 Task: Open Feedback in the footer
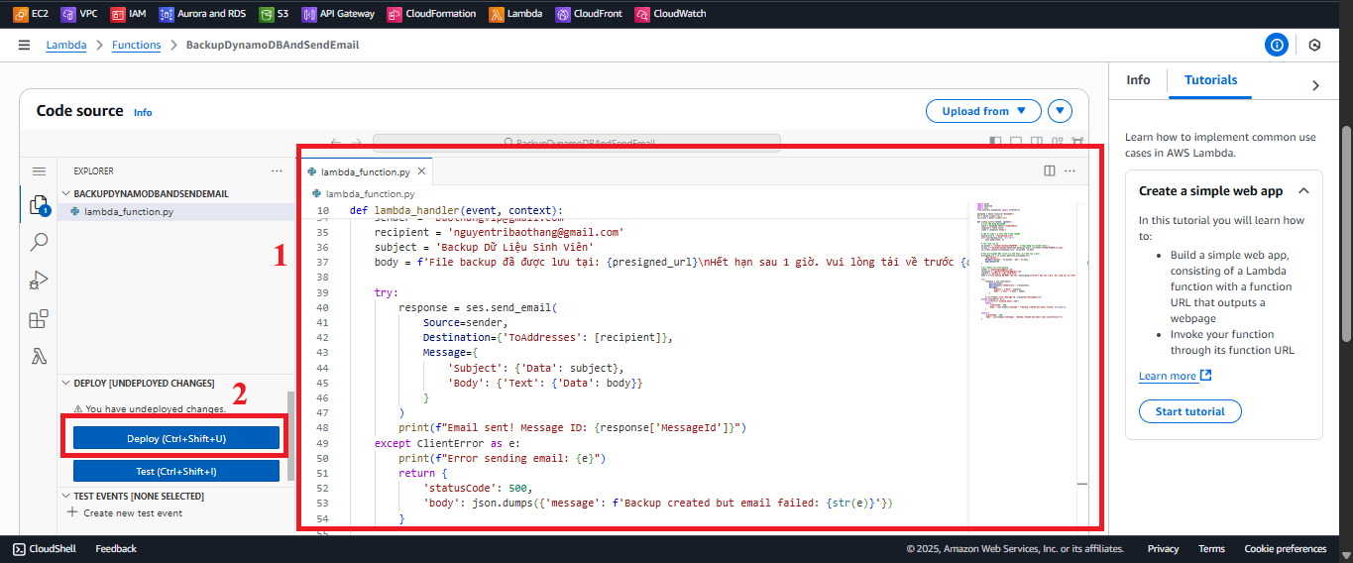(116, 548)
